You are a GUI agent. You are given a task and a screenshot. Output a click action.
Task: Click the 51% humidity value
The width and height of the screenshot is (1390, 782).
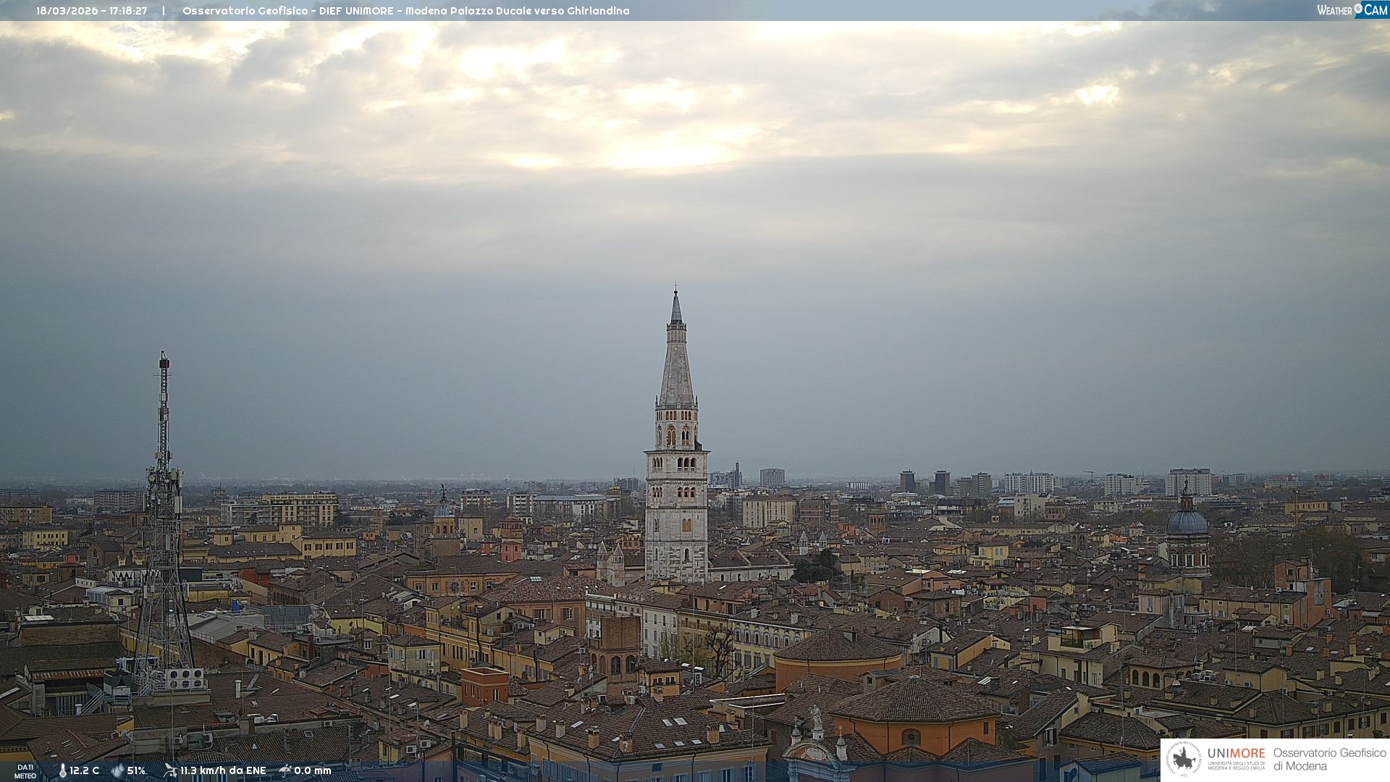pos(137,770)
